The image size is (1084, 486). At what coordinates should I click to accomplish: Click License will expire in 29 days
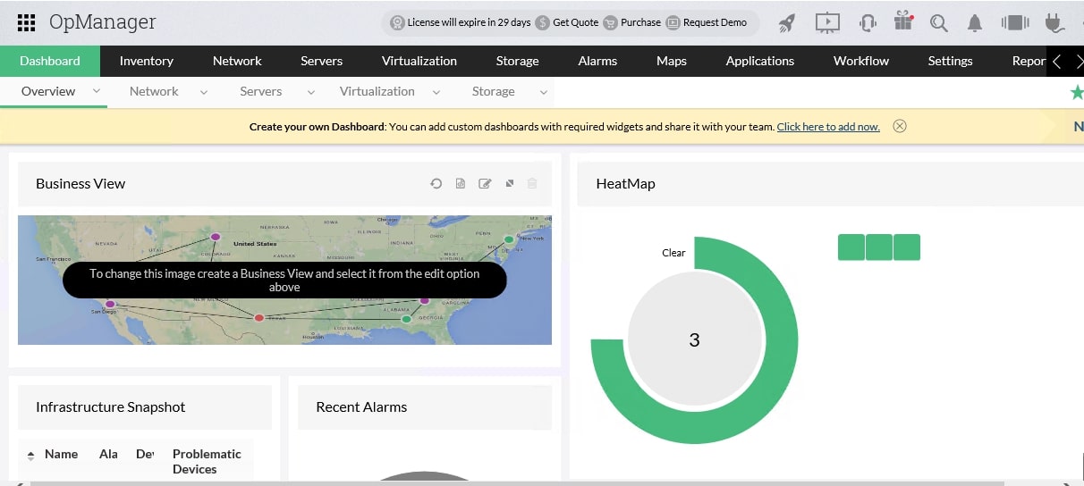(x=469, y=22)
